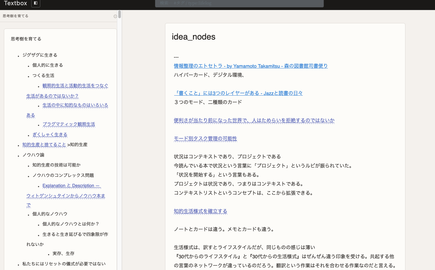Image resolution: width=435 pixels, height=270 pixels.
Task: Open sidebar link ぎくしゃく生きる
Action: [50, 135]
